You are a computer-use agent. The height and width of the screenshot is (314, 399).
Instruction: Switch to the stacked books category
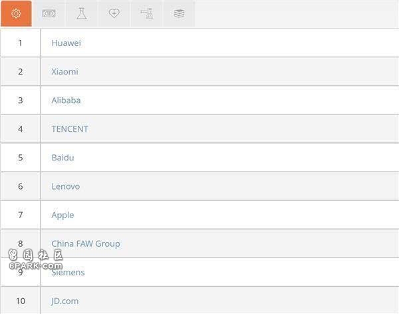pos(179,13)
